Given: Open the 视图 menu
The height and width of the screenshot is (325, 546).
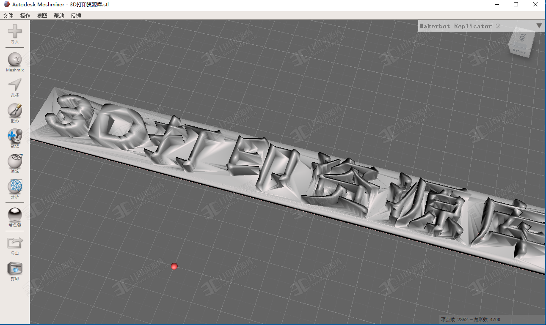Looking at the screenshot, I should point(42,16).
